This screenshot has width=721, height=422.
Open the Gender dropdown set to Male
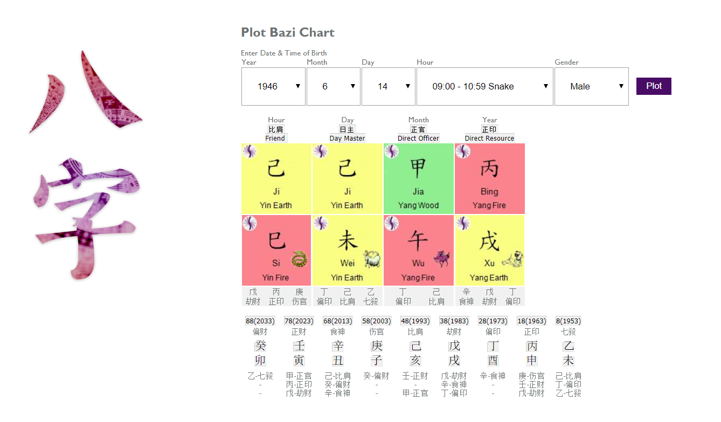(x=592, y=86)
